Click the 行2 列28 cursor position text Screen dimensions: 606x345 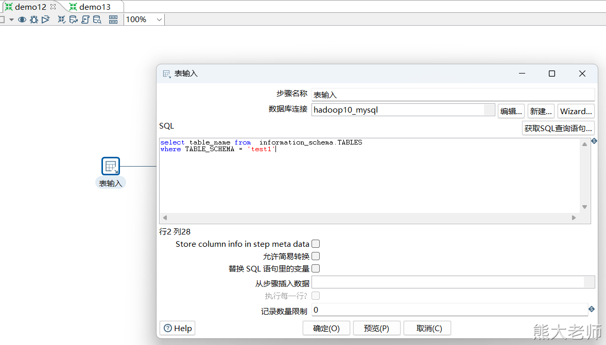pos(175,231)
